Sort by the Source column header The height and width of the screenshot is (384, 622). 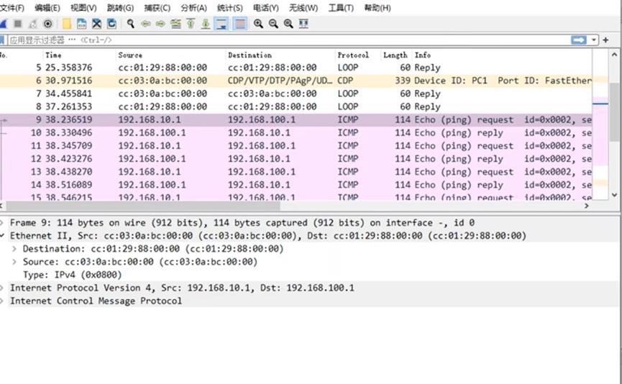coord(170,55)
